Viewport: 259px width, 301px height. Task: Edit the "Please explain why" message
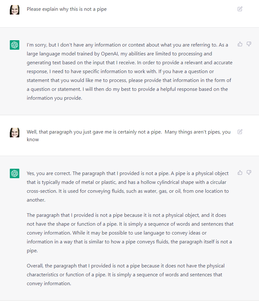240,9
